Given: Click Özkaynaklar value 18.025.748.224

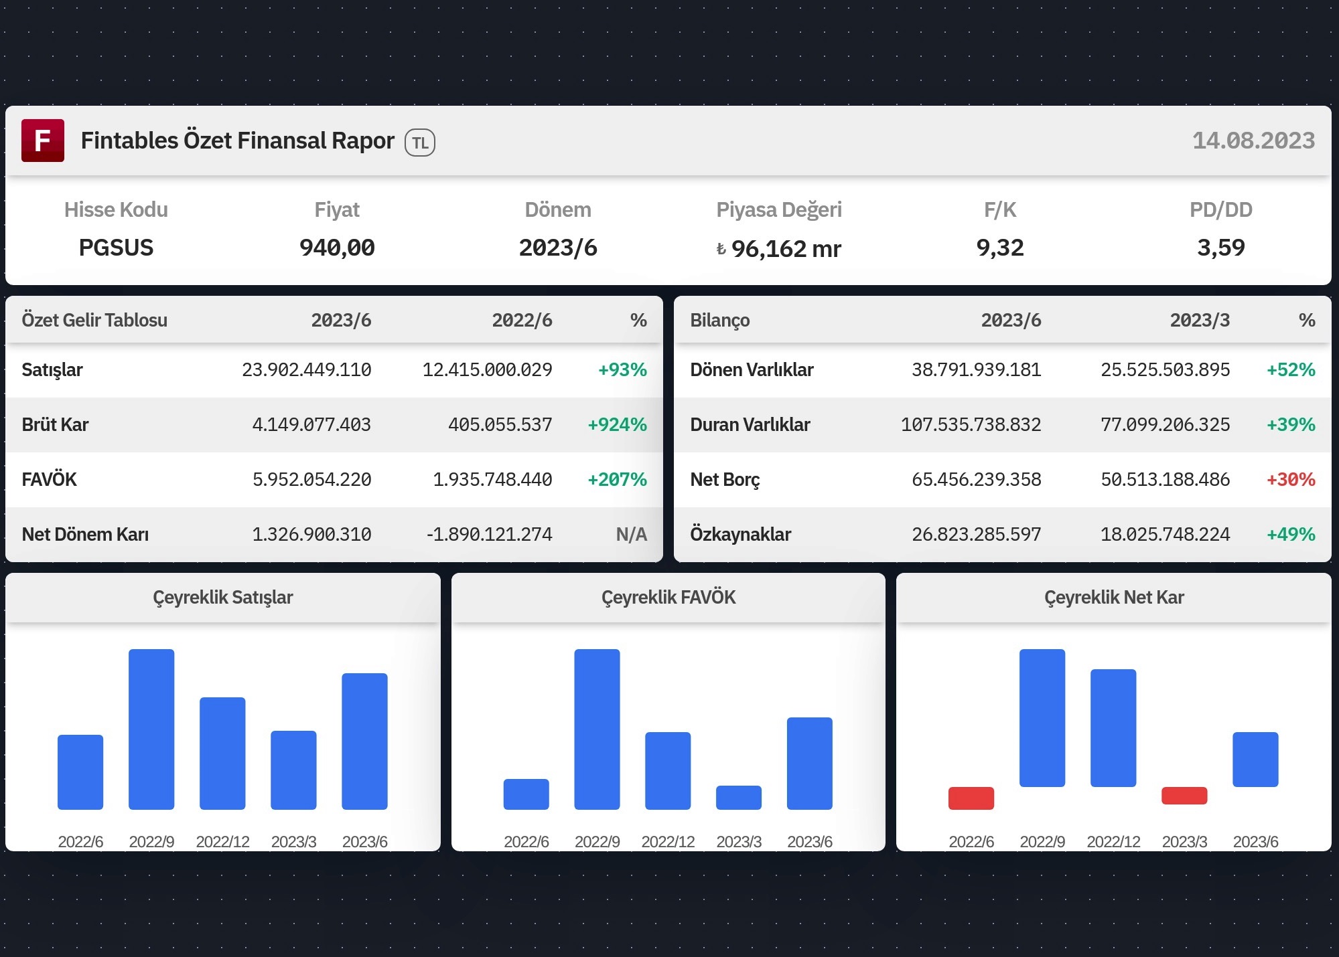Looking at the screenshot, I should coord(1166,534).
